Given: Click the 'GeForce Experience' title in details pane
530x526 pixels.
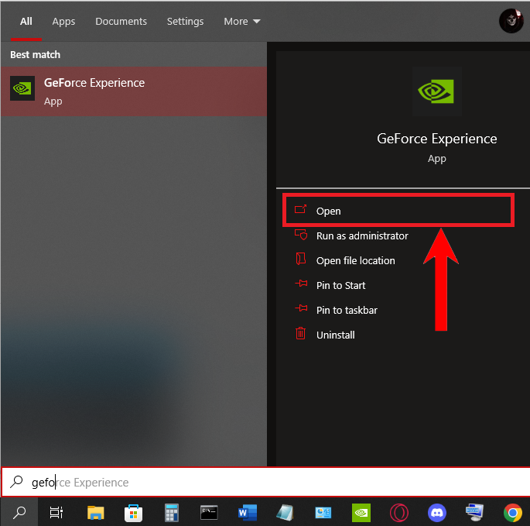Looking at the screenshot, I should pyautogui.click(x=436, y=139).
